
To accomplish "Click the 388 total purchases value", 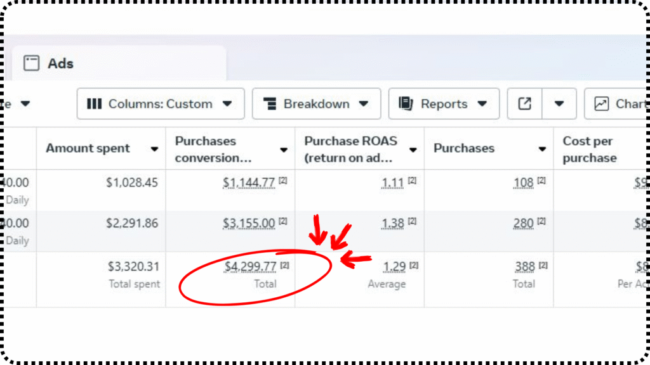I will point(524,267).
